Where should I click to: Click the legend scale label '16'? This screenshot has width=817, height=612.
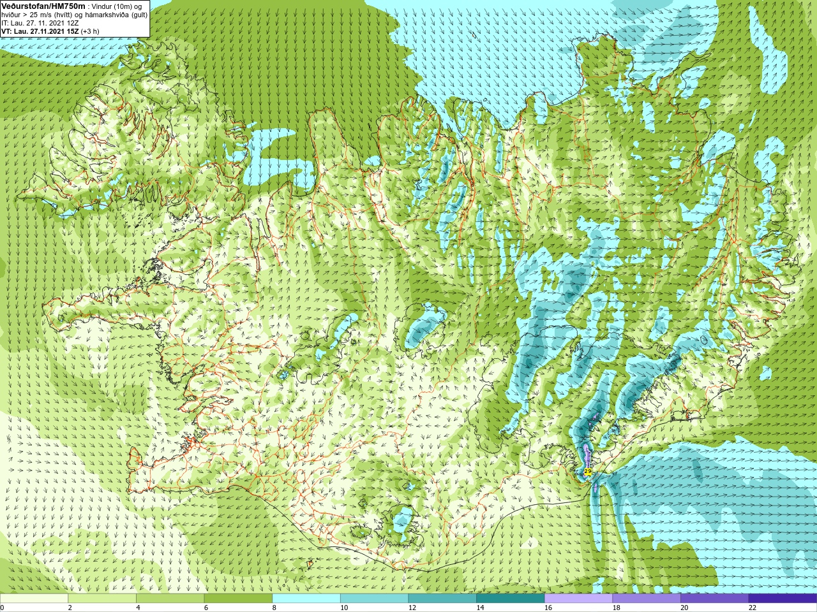548,608
